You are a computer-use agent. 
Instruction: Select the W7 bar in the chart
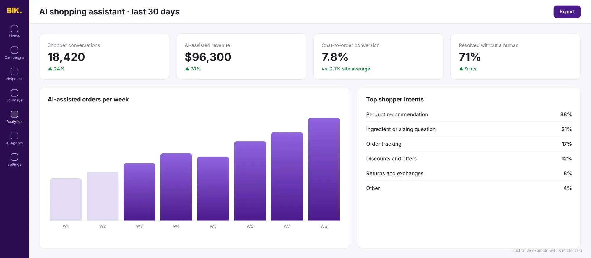tap(287, 176)
